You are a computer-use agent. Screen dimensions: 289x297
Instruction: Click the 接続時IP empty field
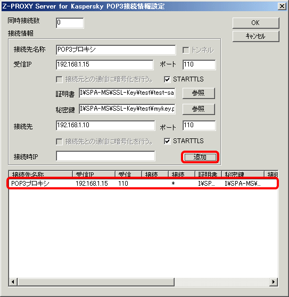(105, 156)
